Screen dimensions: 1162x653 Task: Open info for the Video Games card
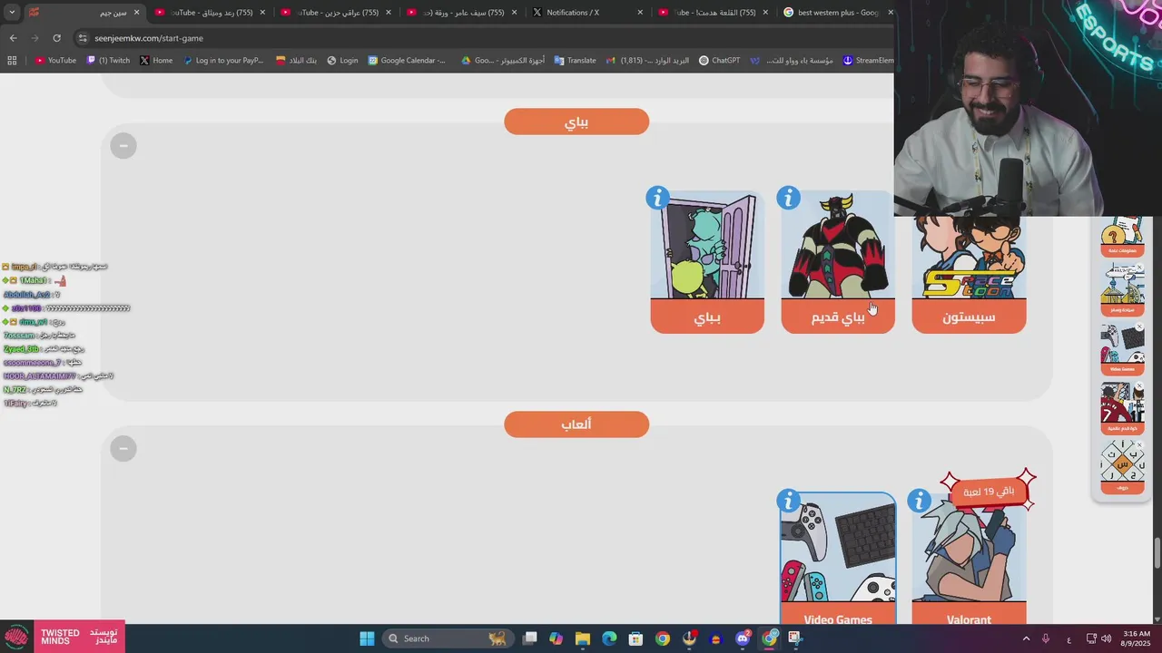click(x=788, y=501)
